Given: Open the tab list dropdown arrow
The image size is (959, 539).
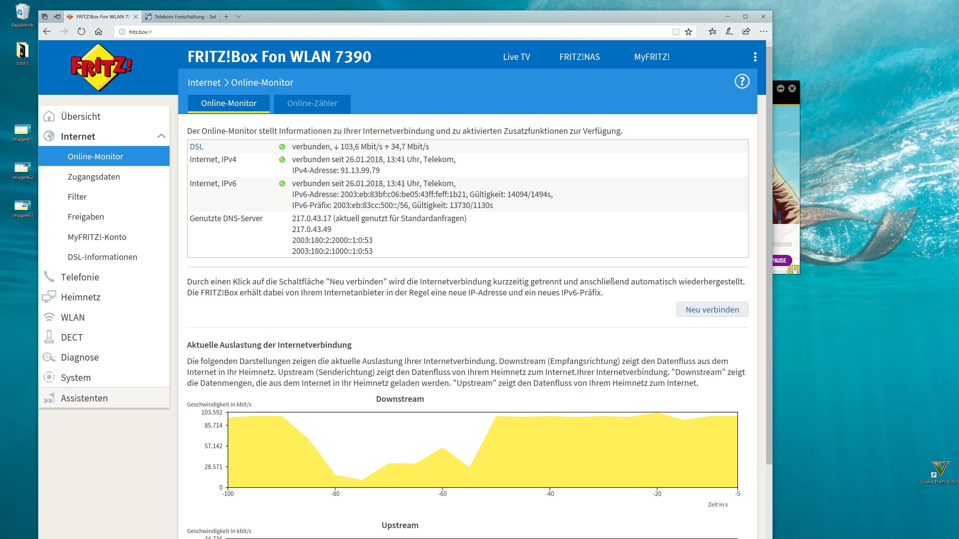Looking at the screenshot, I should click(239, 16).
